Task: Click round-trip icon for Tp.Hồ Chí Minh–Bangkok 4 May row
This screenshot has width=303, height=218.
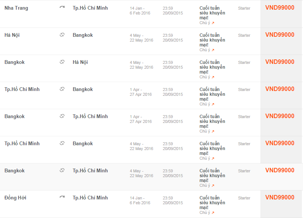Action: (62, 143)
